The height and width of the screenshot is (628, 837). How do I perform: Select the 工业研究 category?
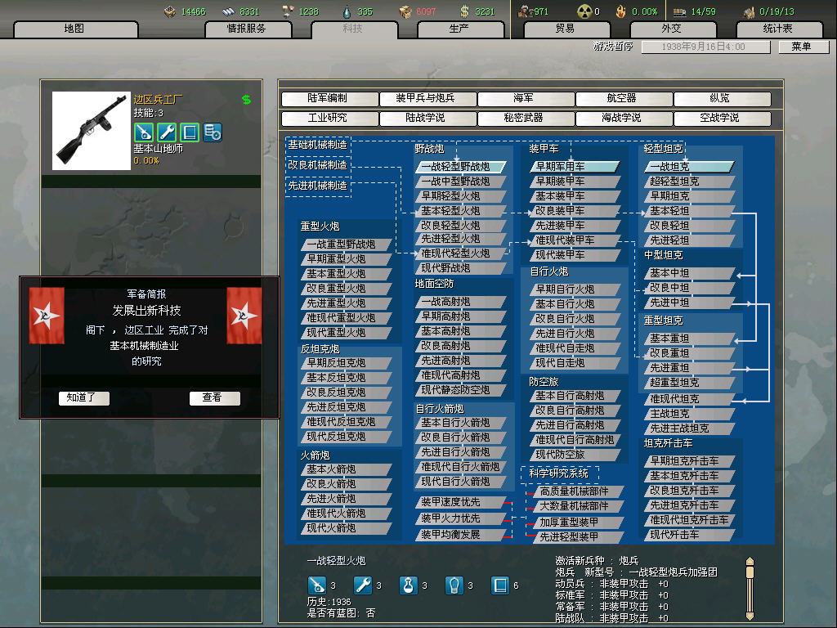329,118
